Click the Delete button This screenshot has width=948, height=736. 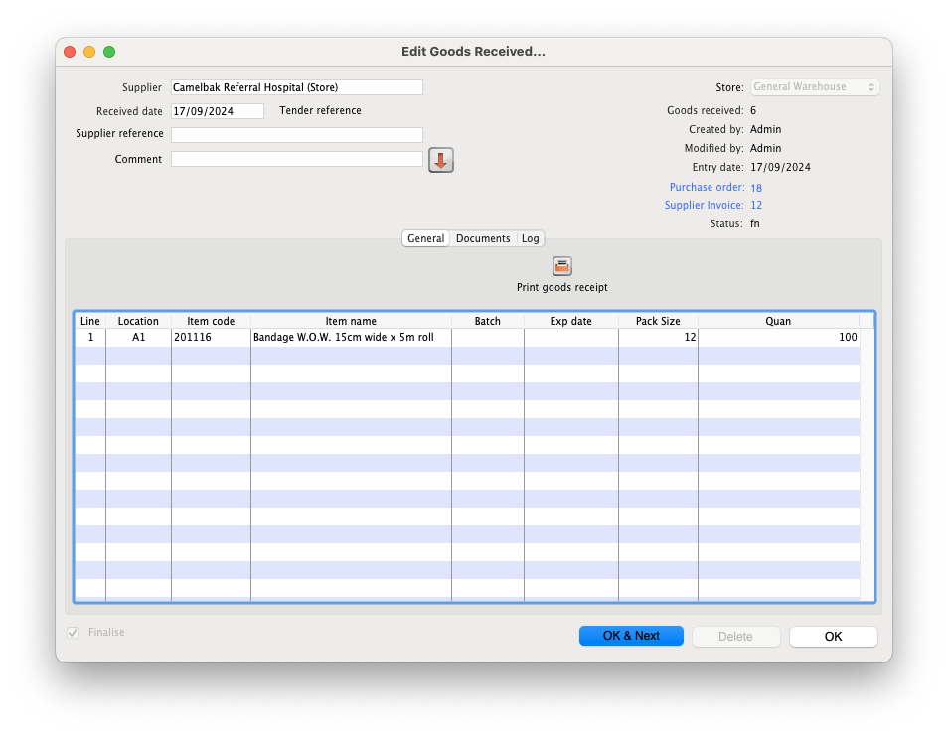click(x=735, y=636)
